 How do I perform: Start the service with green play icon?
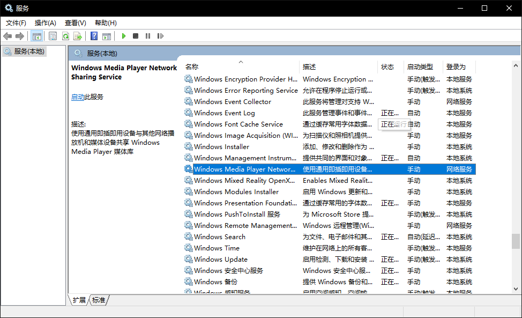point(123,36)
